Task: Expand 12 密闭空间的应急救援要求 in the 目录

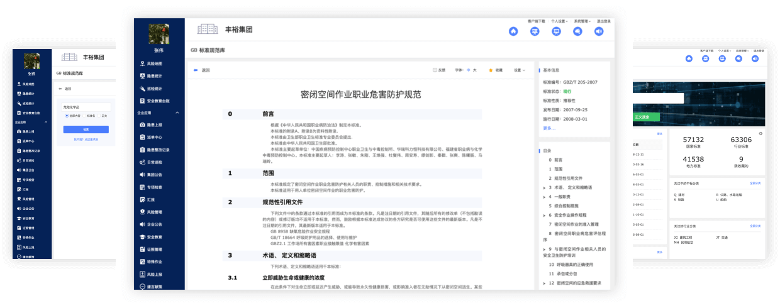Action: (544, 283)
